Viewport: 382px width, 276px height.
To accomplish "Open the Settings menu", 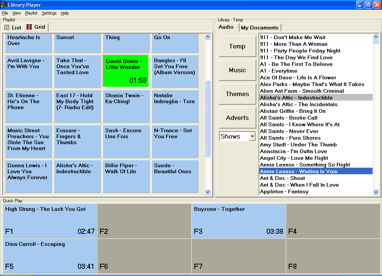I will pos(49,13).
